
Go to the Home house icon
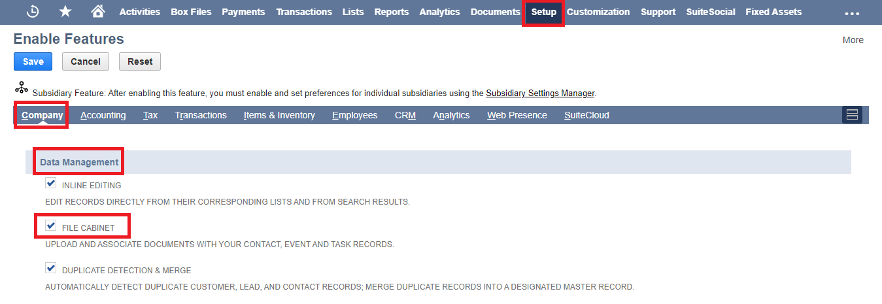98,12
